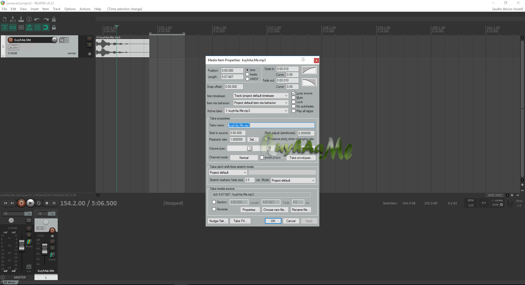Click Cancel in the properties dialog
This screenshot has height=285, width=525.
[291, 221]
